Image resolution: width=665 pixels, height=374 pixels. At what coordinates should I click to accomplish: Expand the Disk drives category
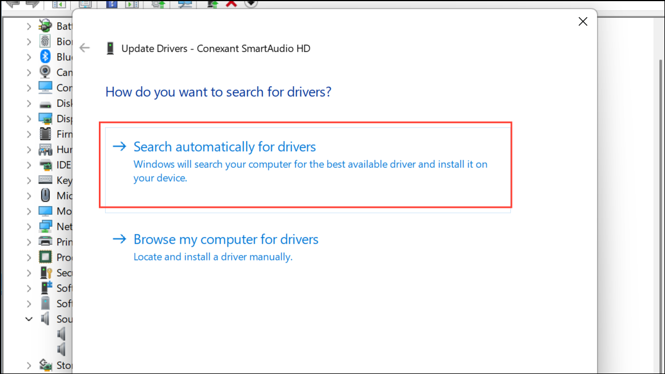[x=29, y=103]
